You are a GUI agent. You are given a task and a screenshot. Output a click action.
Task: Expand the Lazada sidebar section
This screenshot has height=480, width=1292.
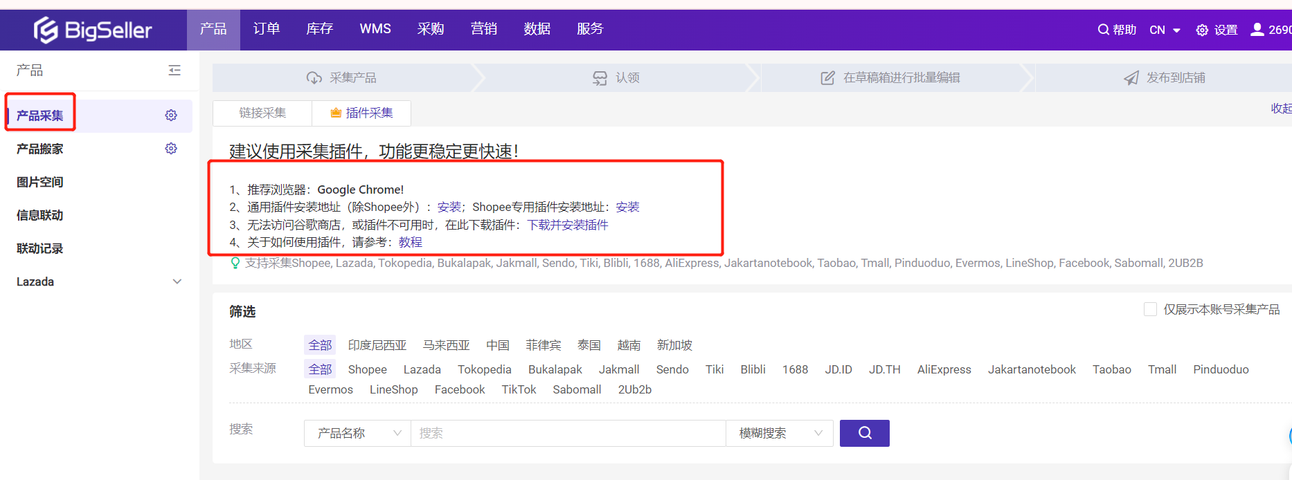click(177, 281)
